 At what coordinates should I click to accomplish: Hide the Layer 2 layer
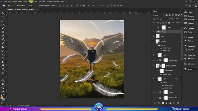[x=153, y=36]
